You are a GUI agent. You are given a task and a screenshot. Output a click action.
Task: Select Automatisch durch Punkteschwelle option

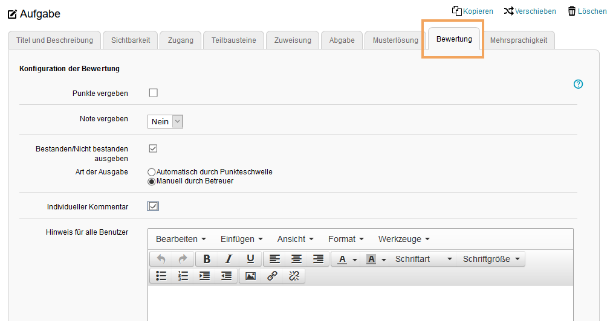152,172
